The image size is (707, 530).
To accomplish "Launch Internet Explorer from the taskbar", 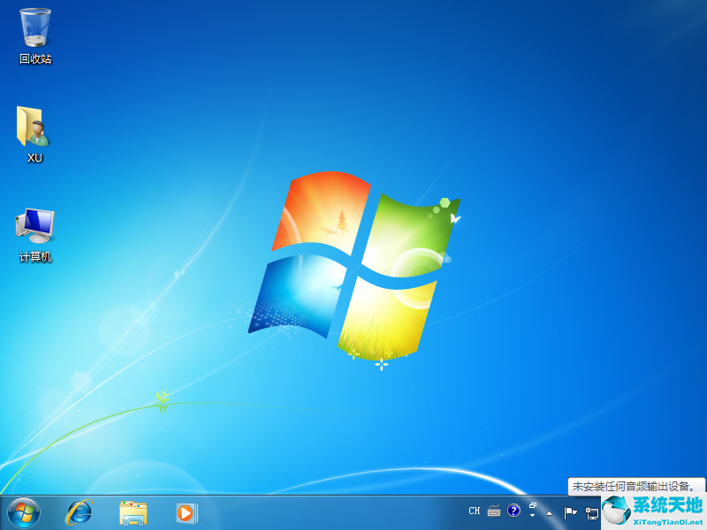I will click(79, 512).
